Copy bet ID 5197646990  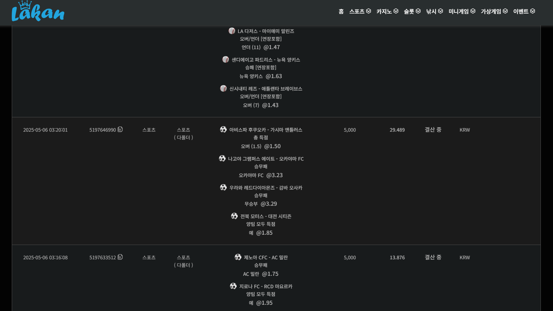point(120,129)
